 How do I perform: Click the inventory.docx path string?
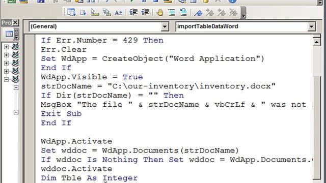coord(192,86)
